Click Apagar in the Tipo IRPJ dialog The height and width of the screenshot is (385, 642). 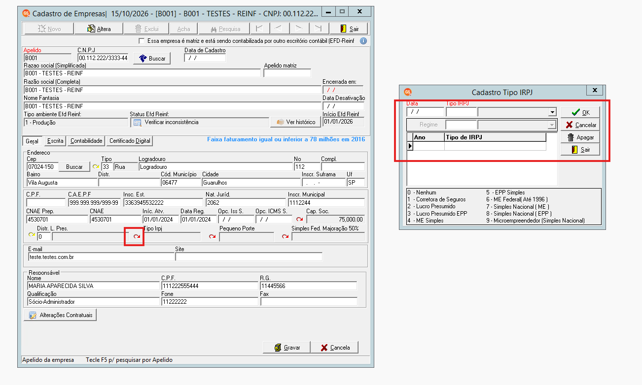pyautogui.click(x=580, y=137)
